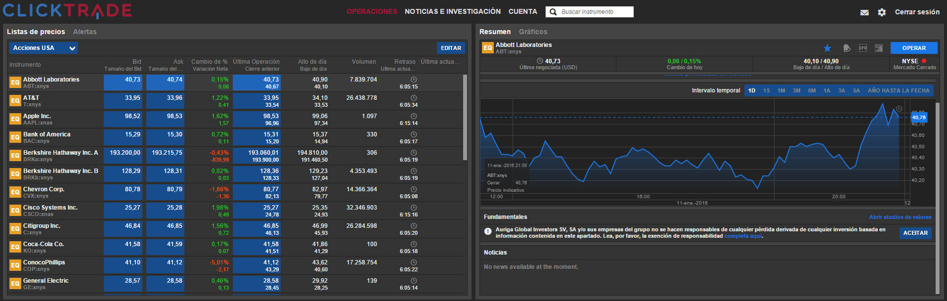
Task: Click the Abbott Laboratories bid price 40,73
Action: click(x=123, y=83)
